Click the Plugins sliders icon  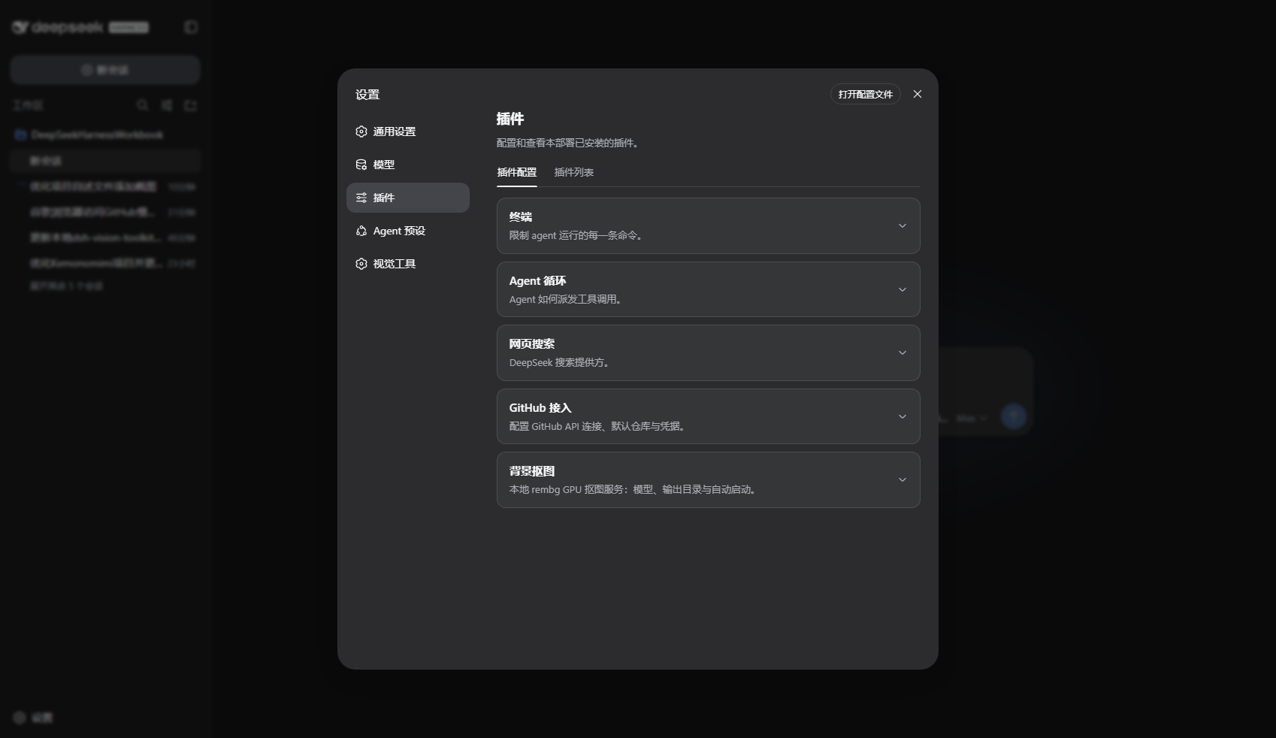361,198
